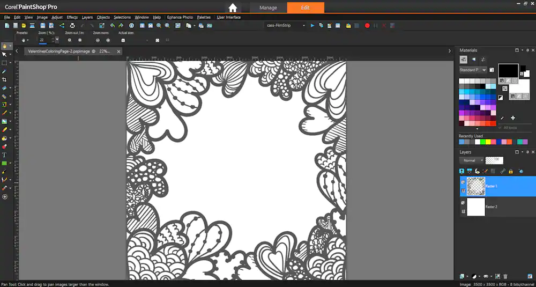This screenshot has height=287, width=536.
Task: Pick the yellow swatch in Recently Used
Action: (x=488, y=142)
